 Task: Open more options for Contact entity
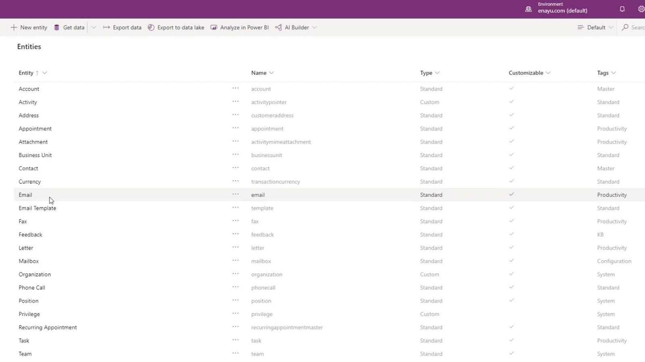[235, 168]
